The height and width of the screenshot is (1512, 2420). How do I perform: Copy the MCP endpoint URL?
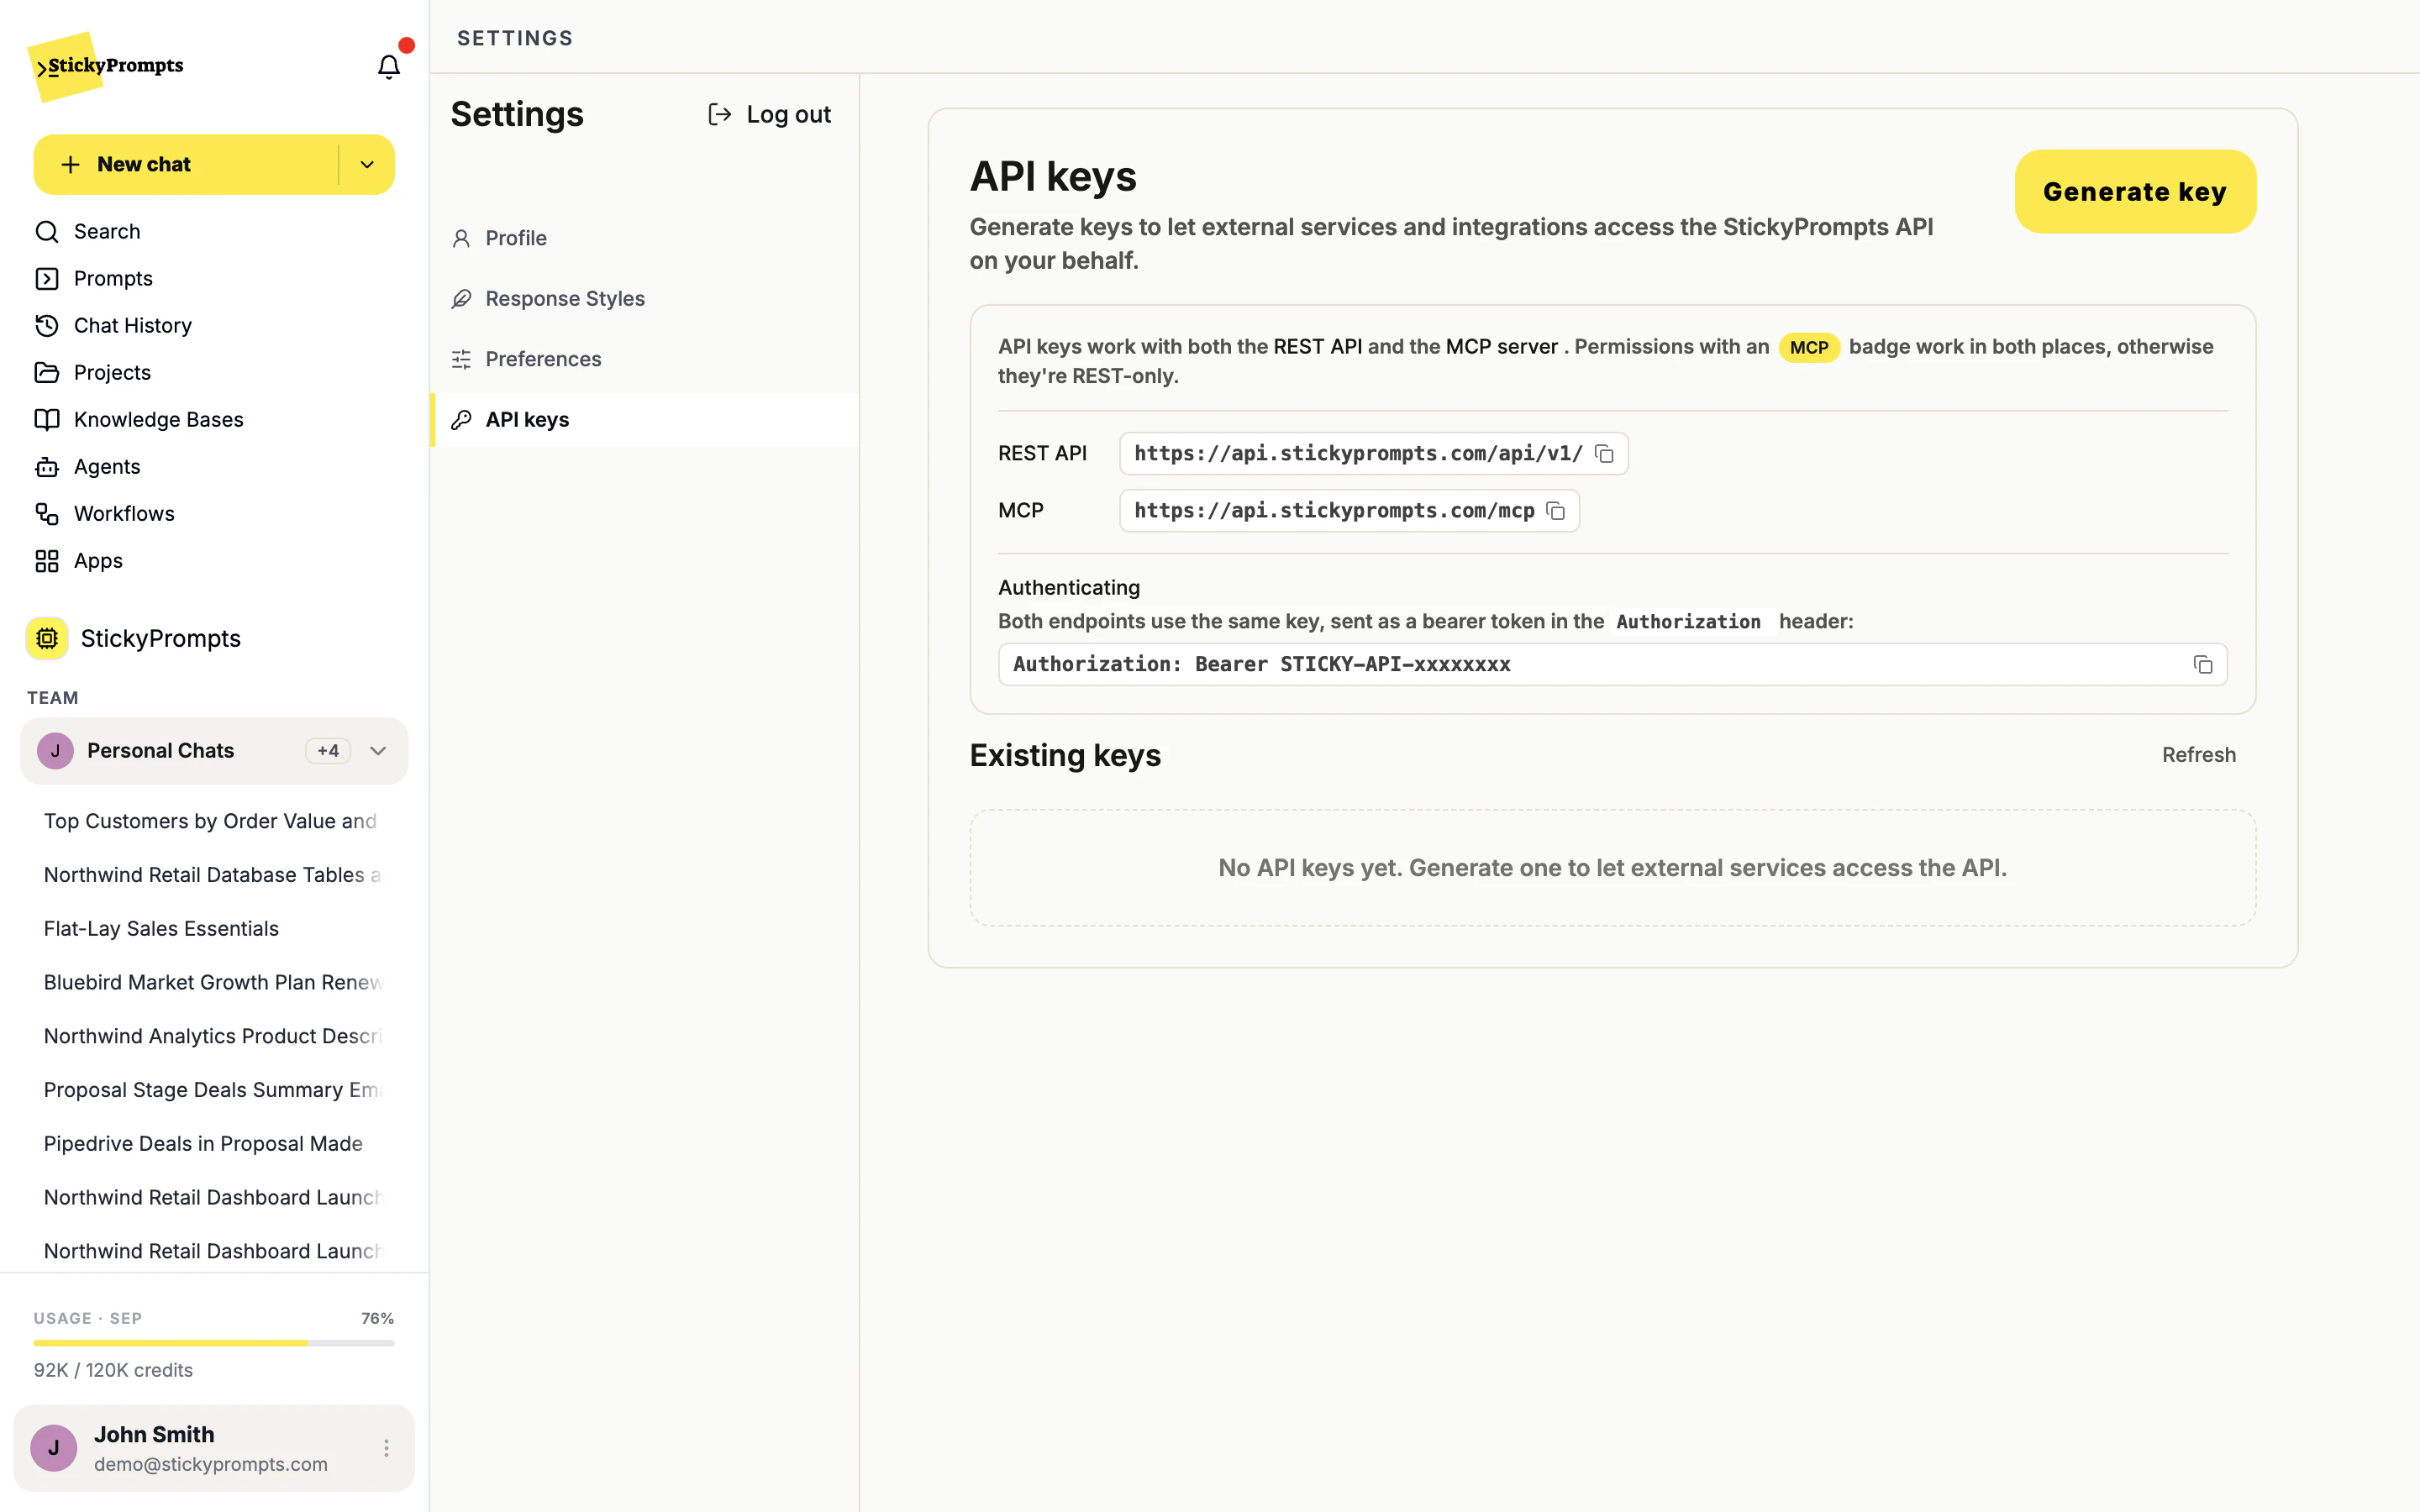1555,511
